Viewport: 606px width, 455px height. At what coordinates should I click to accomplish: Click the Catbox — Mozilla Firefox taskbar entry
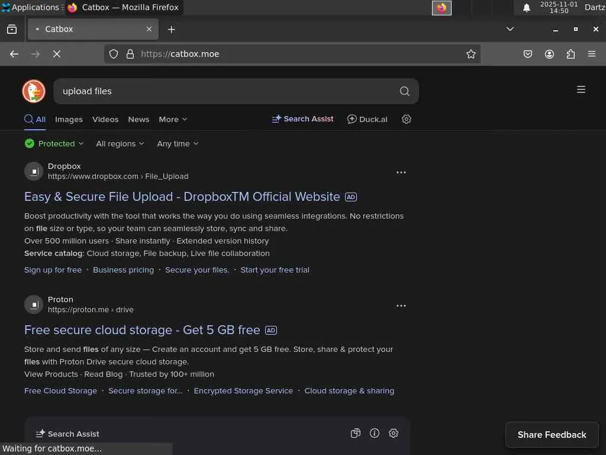pyautogui.click(x=124, y=7)
